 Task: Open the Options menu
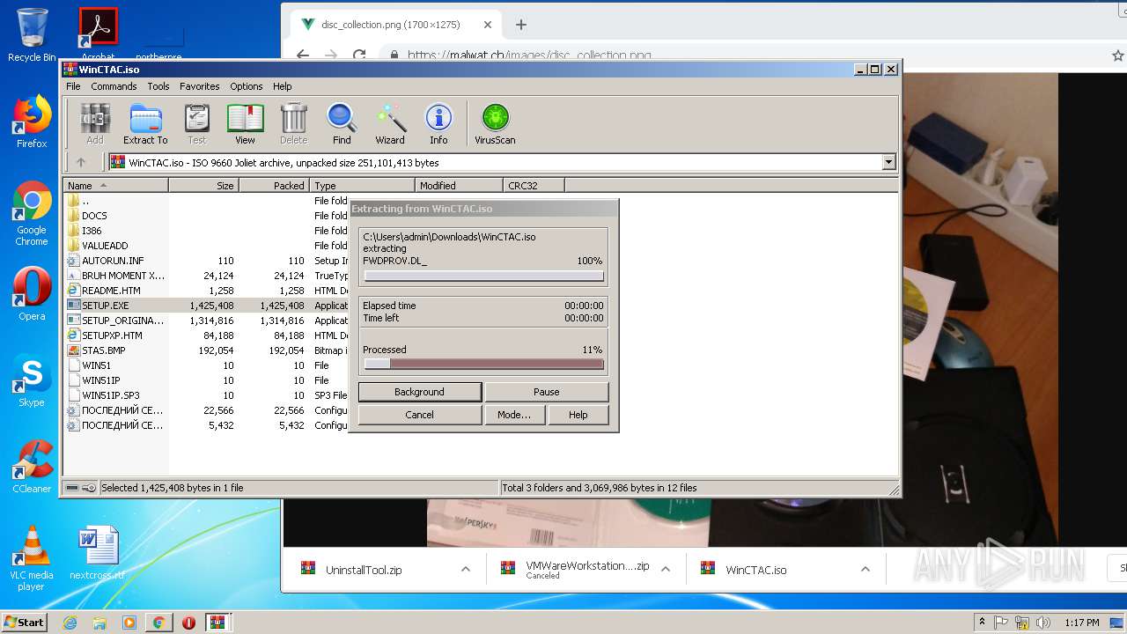point(247,86)
